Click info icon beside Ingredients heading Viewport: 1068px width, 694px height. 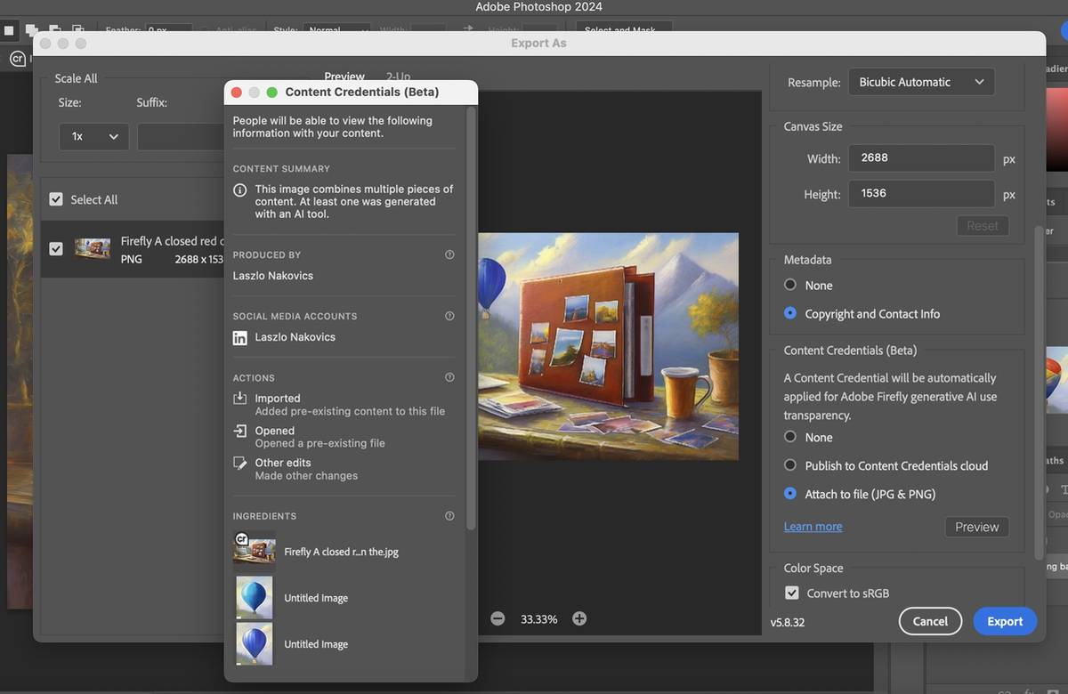[449, 516]
